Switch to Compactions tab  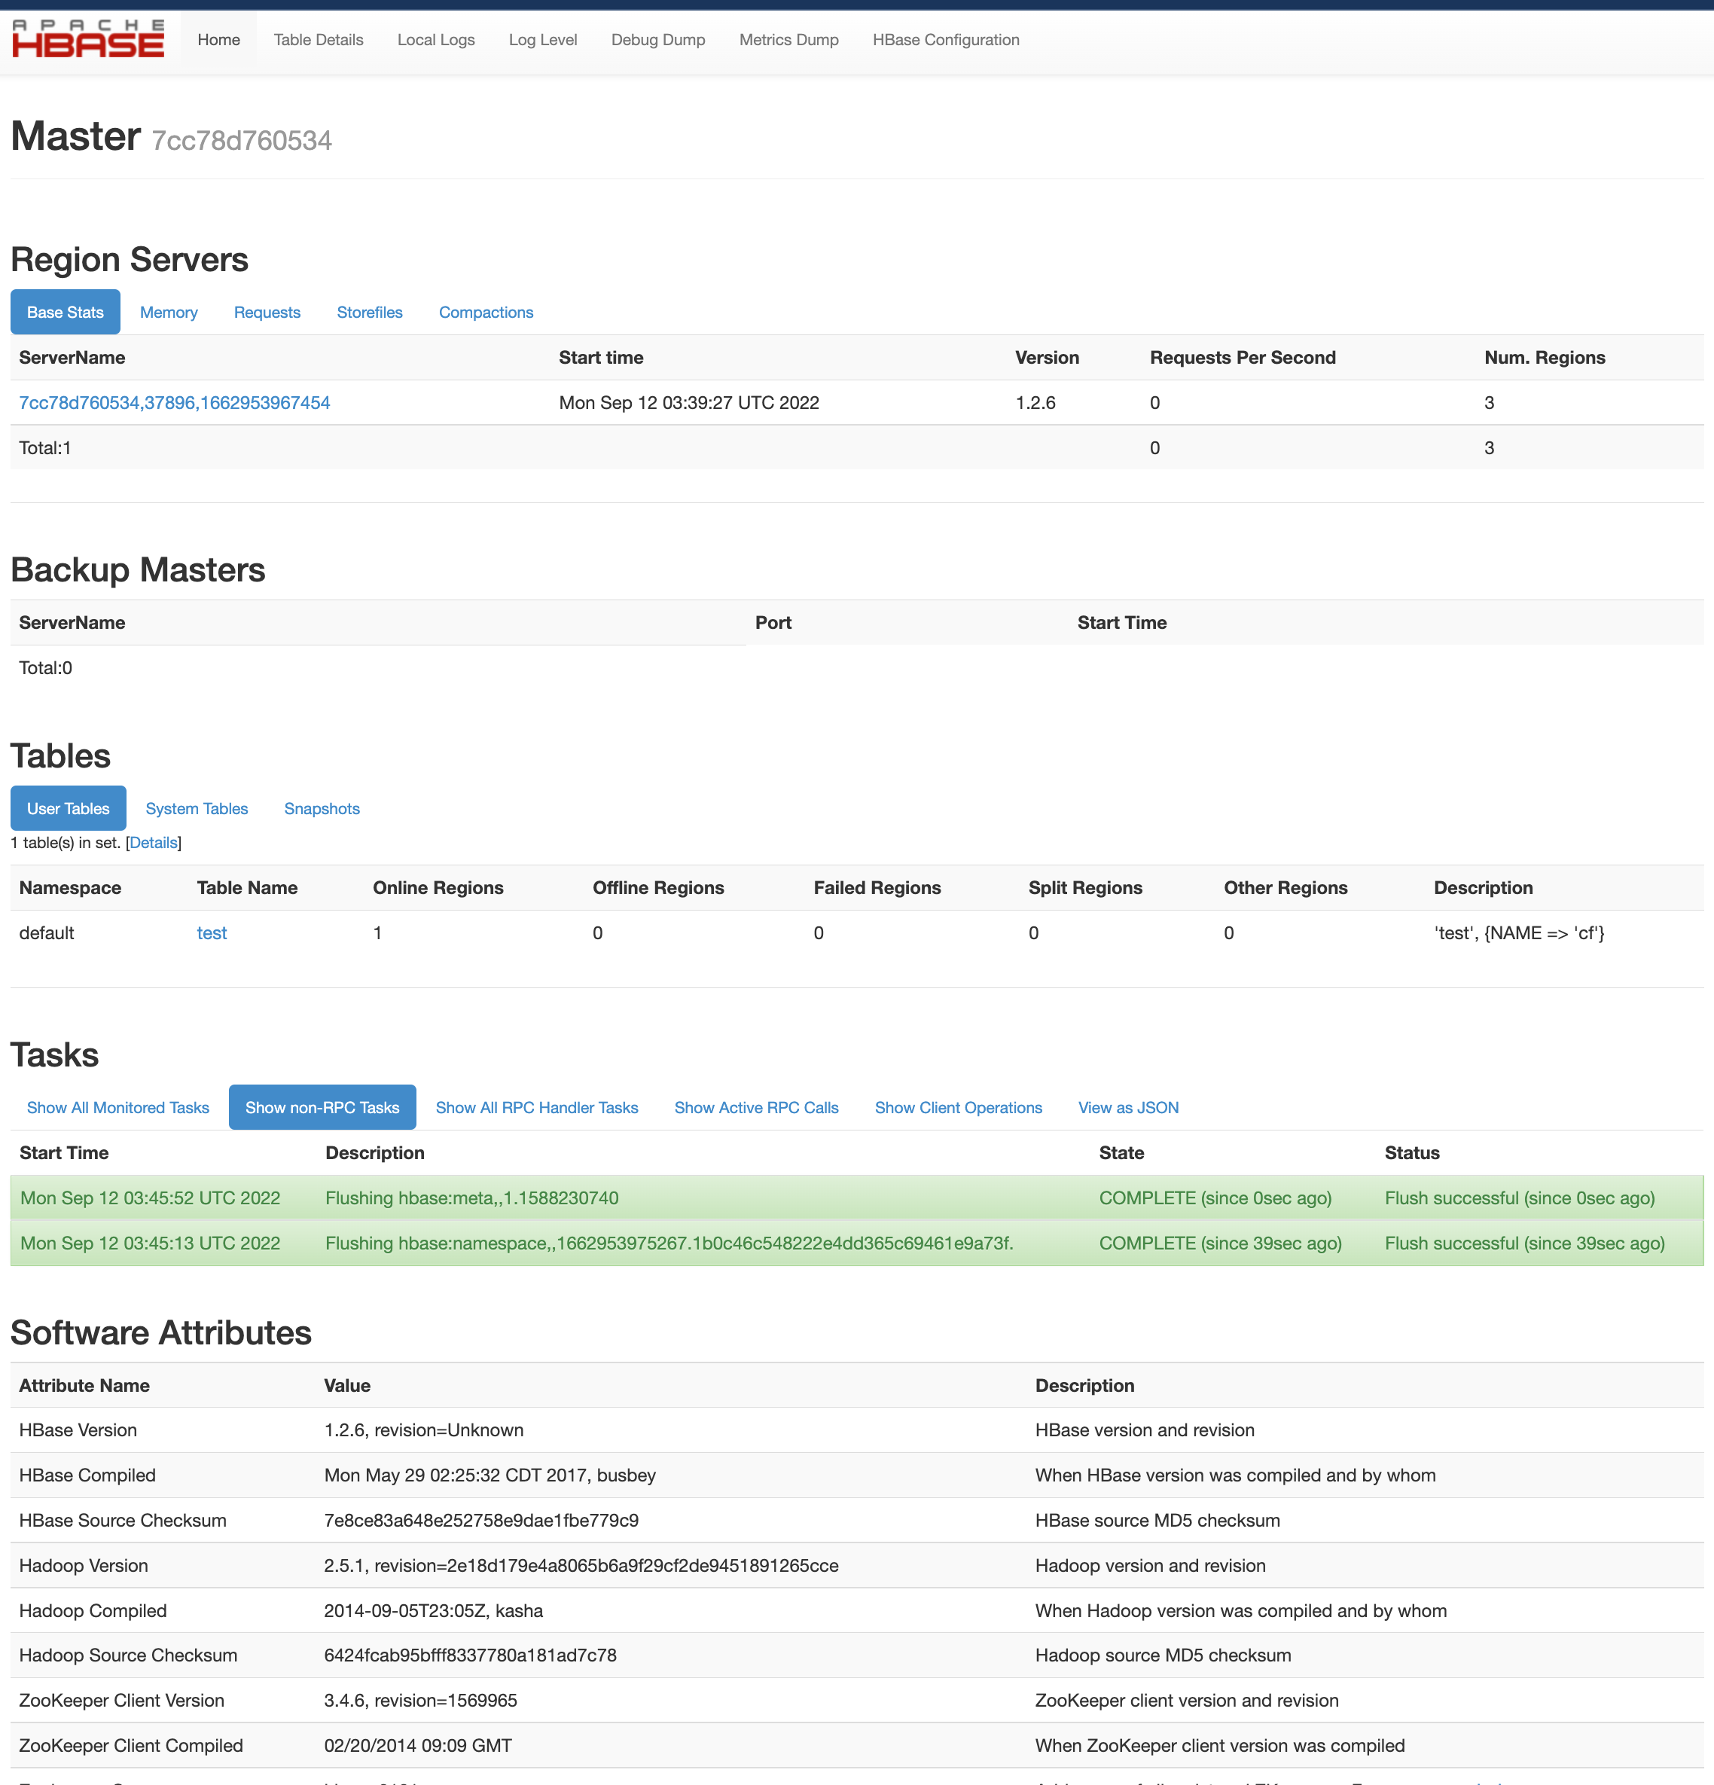coord(486,313)
